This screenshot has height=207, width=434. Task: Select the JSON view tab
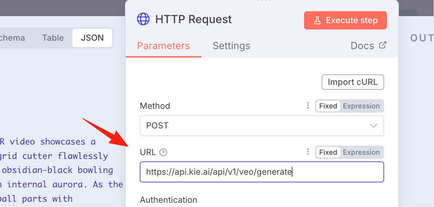[92, 38]
